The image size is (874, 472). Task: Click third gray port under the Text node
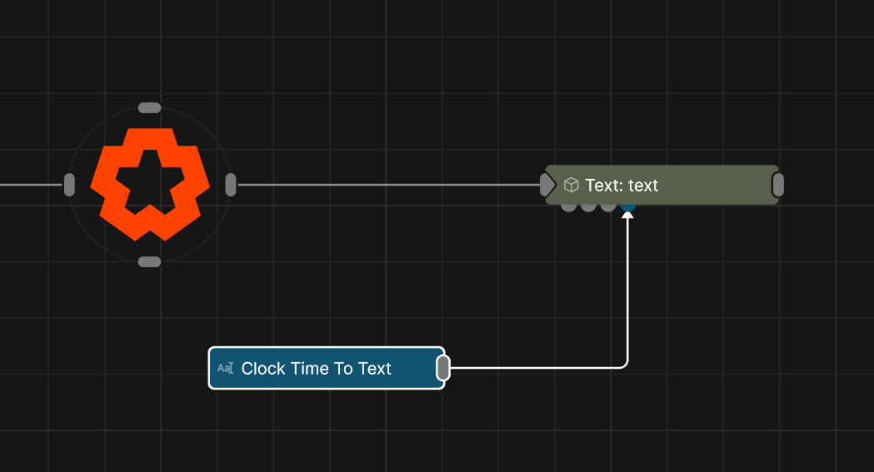tap(608, 206)
